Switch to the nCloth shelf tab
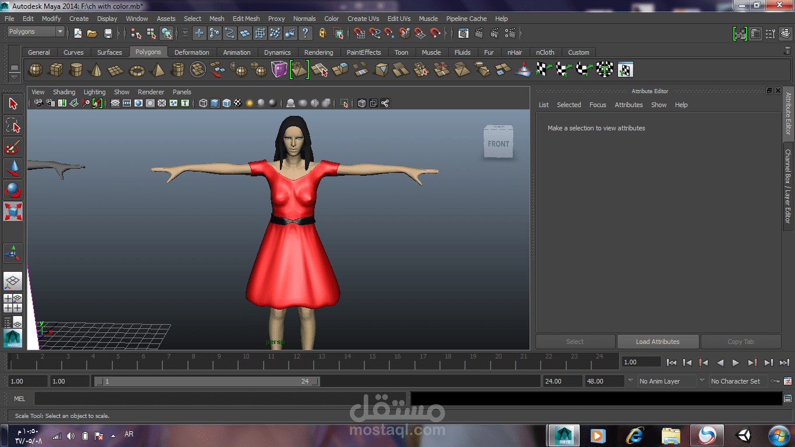The image size is (795, 447). (545, 52)
